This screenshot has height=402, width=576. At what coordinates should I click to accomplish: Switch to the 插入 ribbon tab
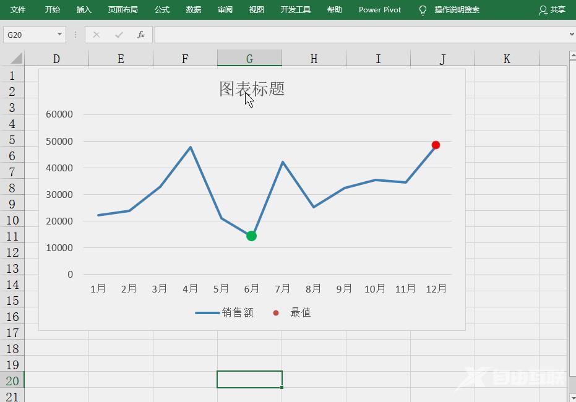pos(84,10)
